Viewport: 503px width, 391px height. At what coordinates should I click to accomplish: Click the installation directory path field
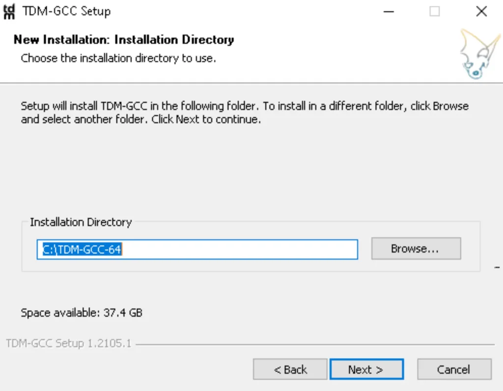197,249
